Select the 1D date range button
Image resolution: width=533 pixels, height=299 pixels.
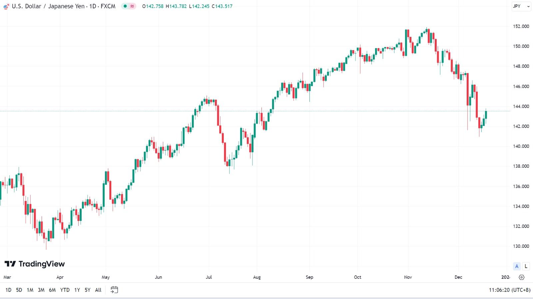click(8, 290)
